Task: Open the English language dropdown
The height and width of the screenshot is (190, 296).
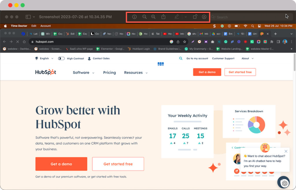Action: tap(44, 59)
